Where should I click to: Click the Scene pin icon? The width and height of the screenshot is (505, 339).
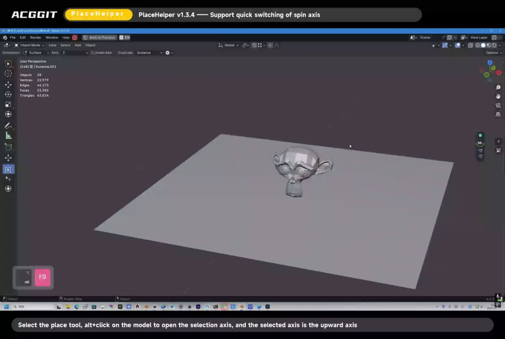(x=443, y=37)
